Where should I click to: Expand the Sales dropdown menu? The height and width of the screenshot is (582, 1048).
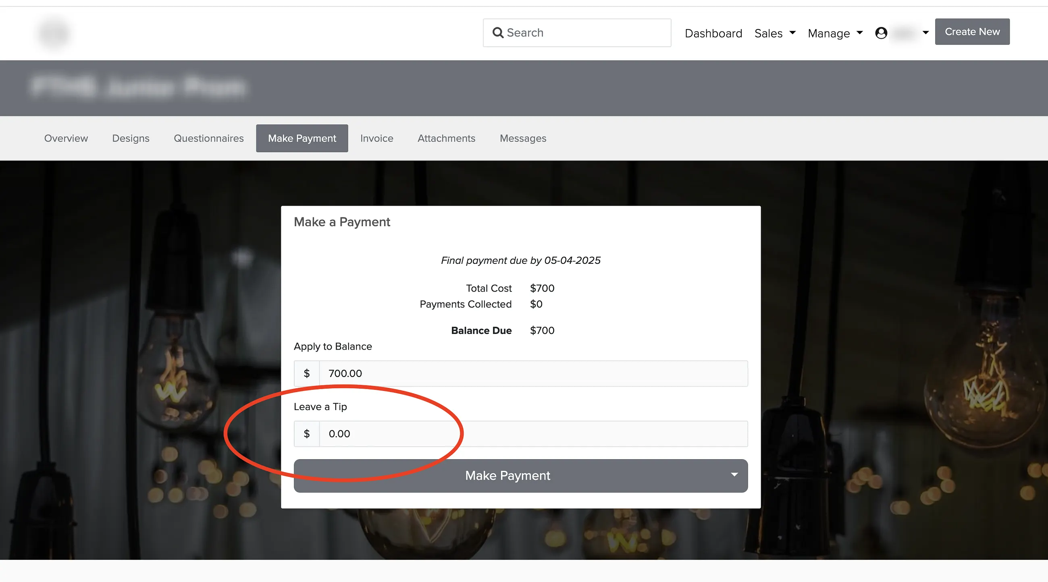point(775,33)
